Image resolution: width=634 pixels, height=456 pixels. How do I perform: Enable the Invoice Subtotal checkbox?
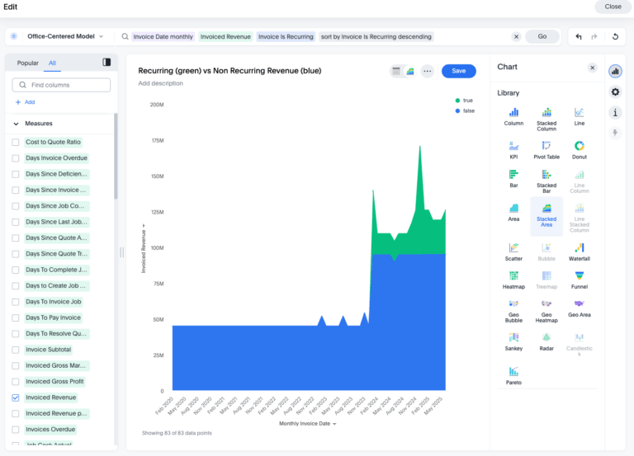[16, 350]
